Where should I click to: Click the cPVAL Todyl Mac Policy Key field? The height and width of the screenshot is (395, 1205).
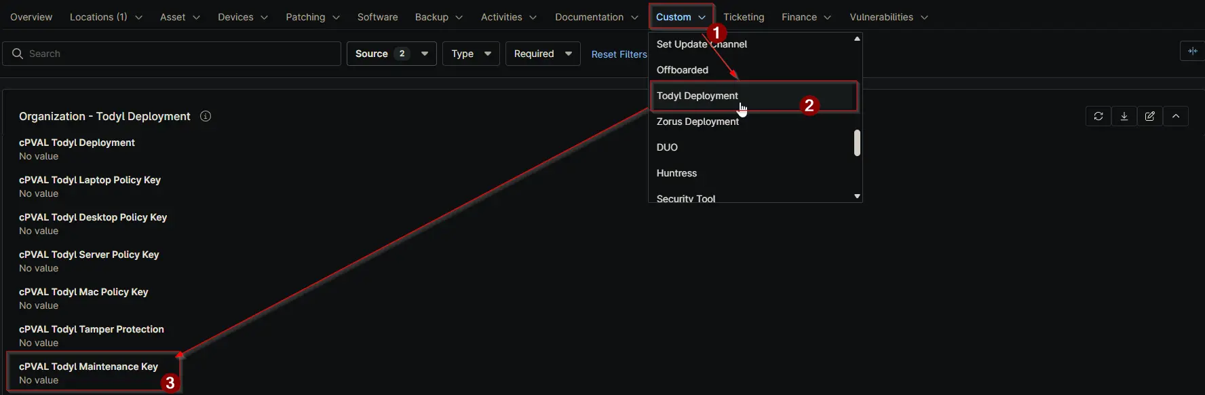tap(83, 299)
